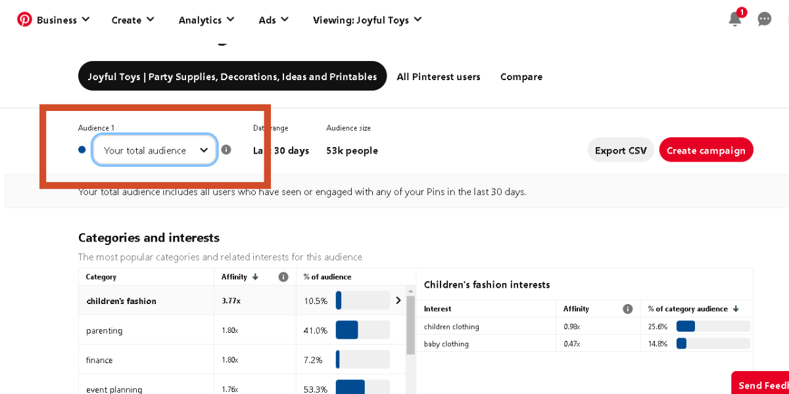Viewport: 789px width, 394px height.
Task: Switch to All Pinterest users tab
Action: [439, 77]
